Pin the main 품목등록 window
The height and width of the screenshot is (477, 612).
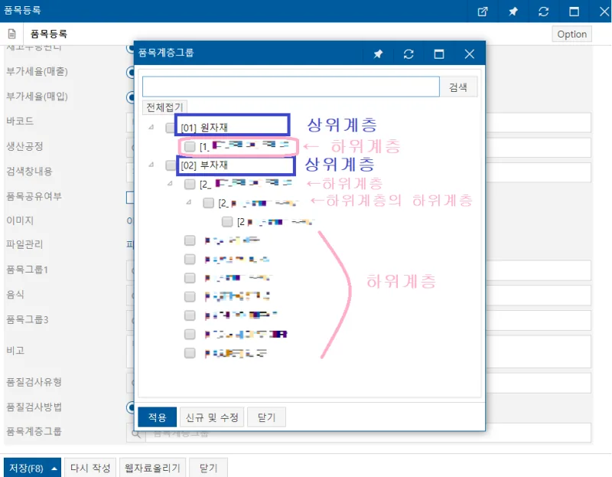[x=513, y=11]
